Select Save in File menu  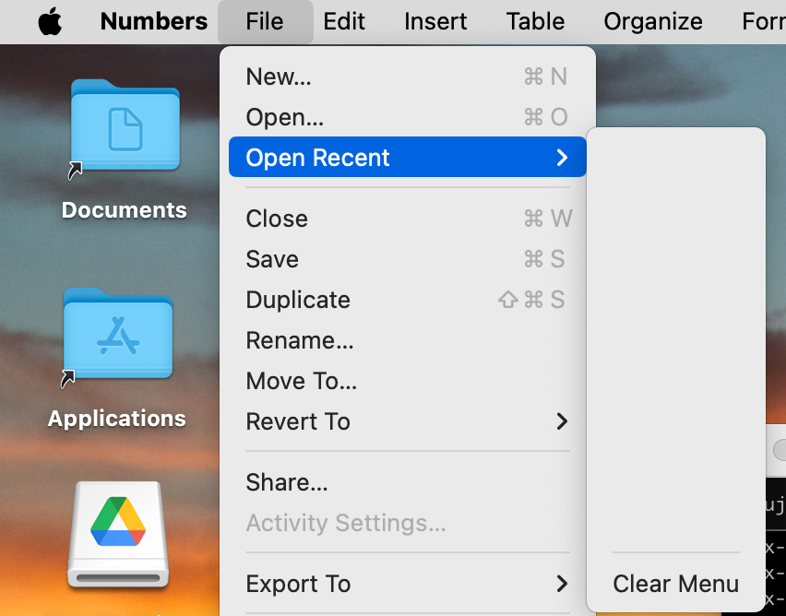click(x=272, y=259)
